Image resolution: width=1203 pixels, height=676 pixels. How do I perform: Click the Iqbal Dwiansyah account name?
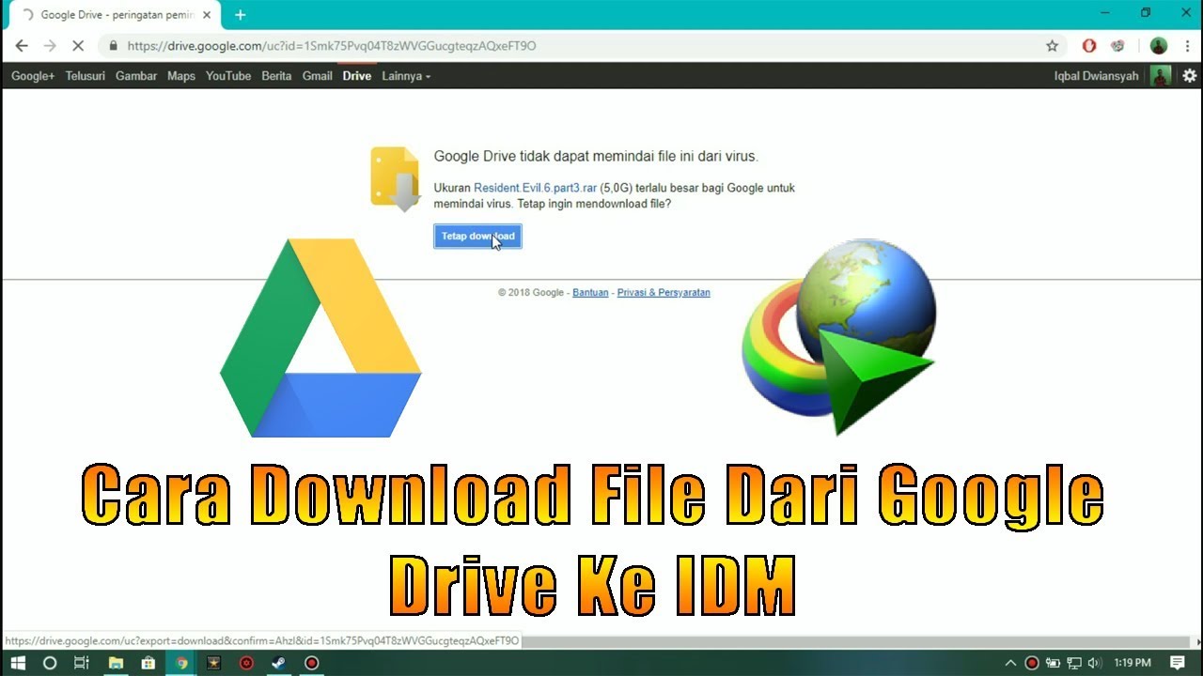pyautogui.click(x=1096, y=76)
